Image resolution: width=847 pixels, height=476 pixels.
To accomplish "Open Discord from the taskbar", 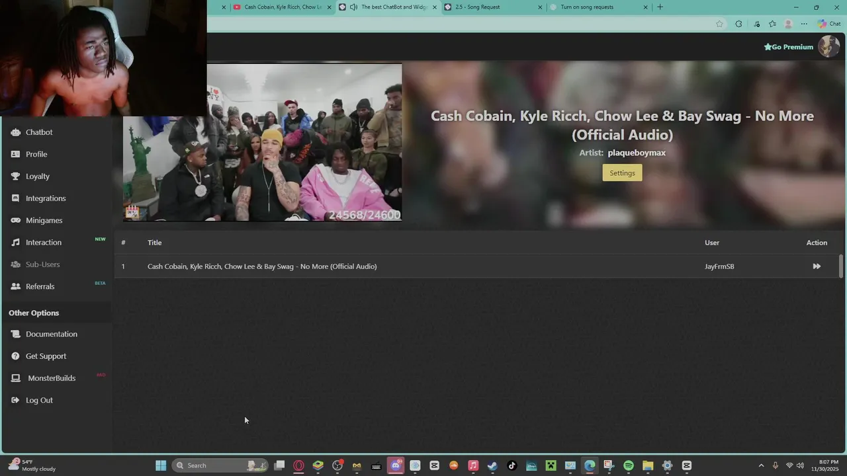I will point(396,465).
